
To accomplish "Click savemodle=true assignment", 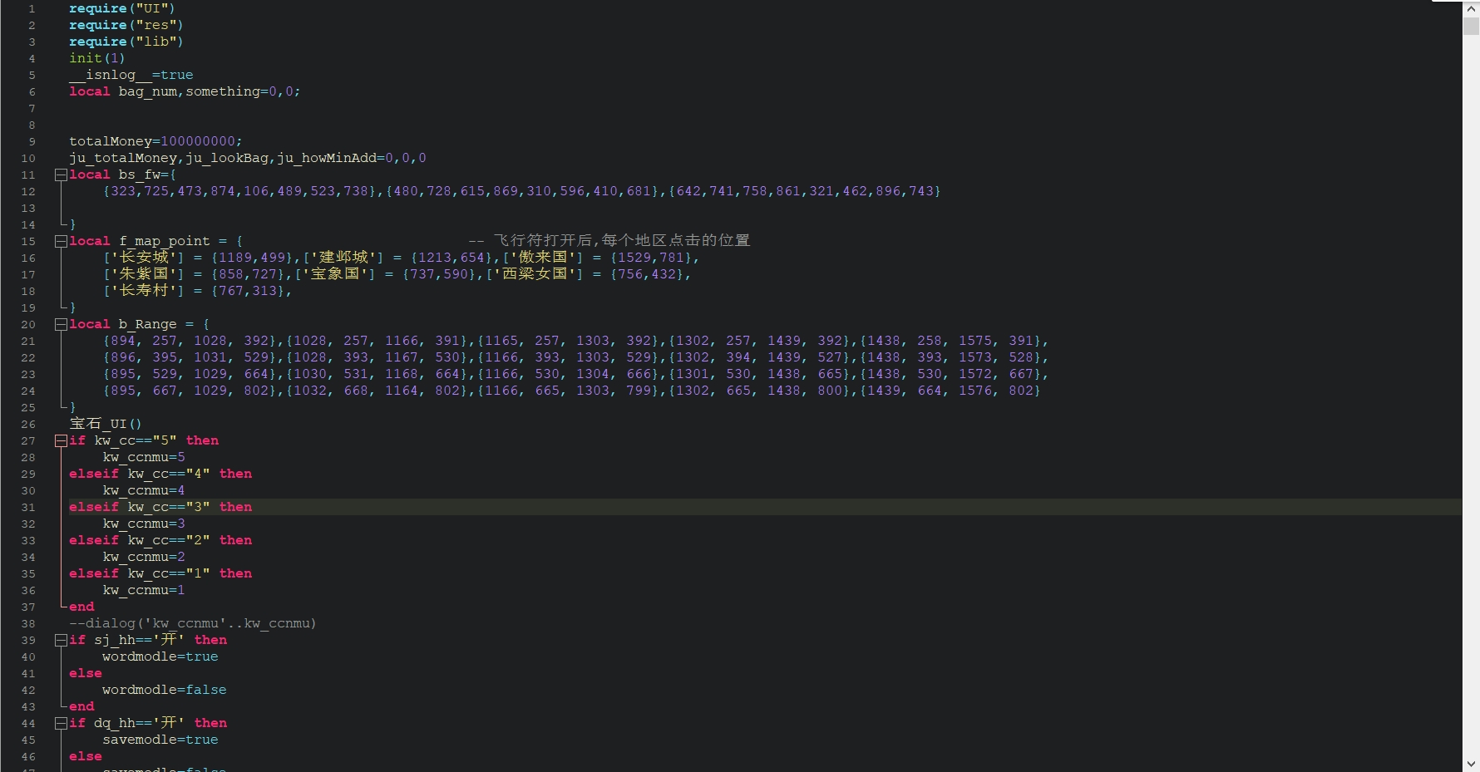I will click(x=160, y=740).
